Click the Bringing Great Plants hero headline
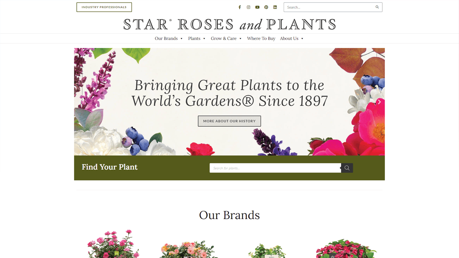Viewport: 459px width, 258px height. 229,93
